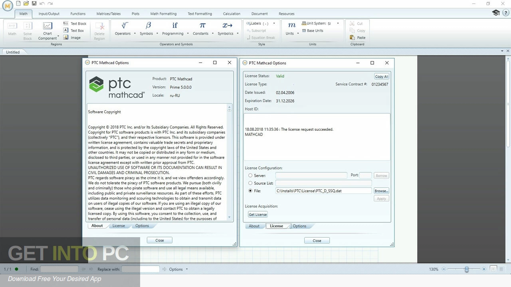Close the right License Options dialog via Close button
The width and height of the screenshot is (511, 287).
(x=317, y=240)
